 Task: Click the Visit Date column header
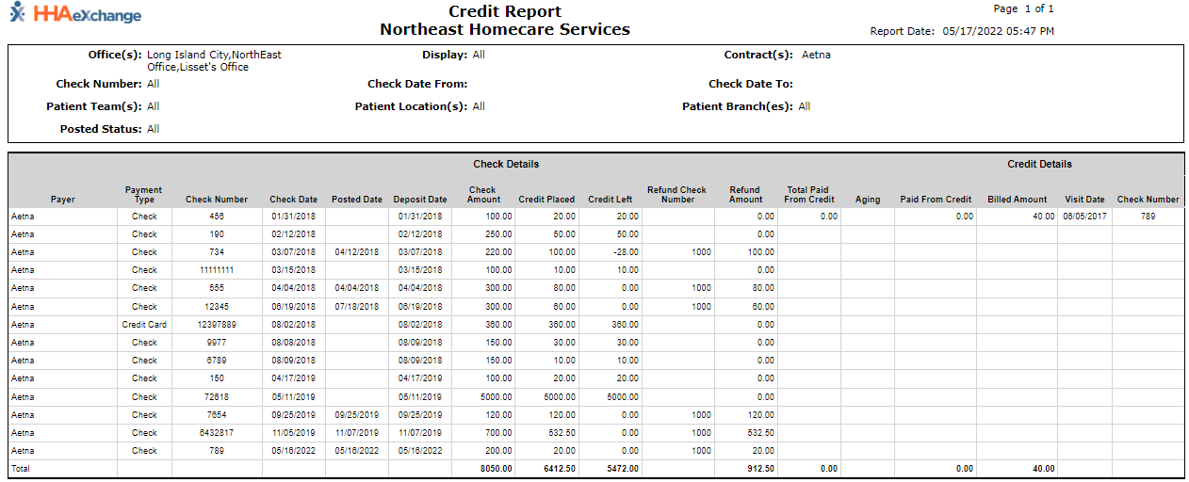pos(1084,200)
